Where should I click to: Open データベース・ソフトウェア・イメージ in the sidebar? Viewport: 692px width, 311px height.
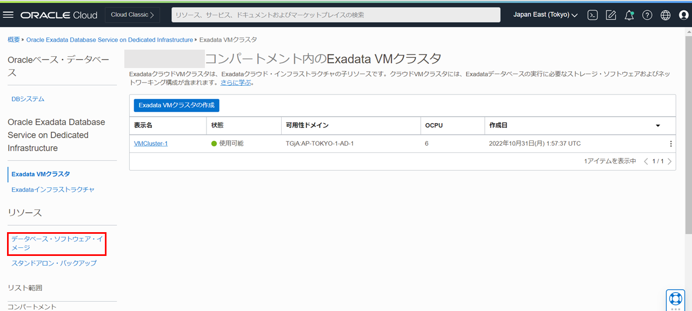56,243
